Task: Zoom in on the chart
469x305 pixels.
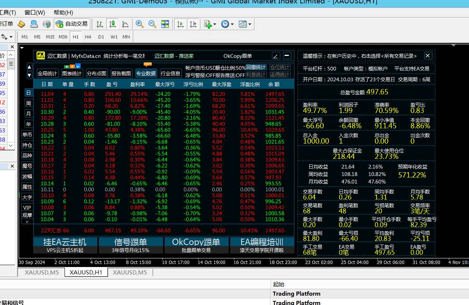Action: [x=140, y=24]
